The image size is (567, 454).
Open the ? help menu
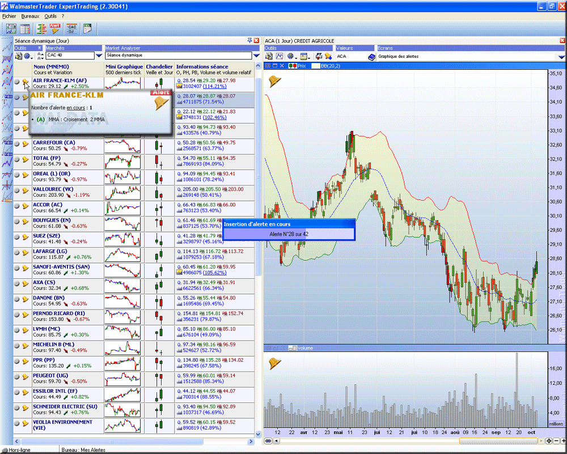click(x=63, y=16)
